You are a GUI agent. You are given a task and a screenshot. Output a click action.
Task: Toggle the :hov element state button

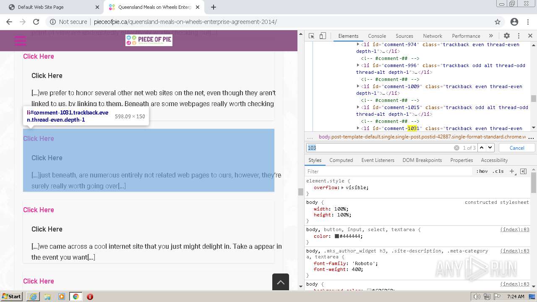[x=482, y=172]
